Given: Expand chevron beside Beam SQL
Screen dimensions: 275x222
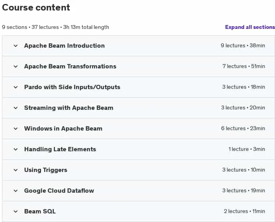Looking at the screenshot, I should [x=16, y=211].
